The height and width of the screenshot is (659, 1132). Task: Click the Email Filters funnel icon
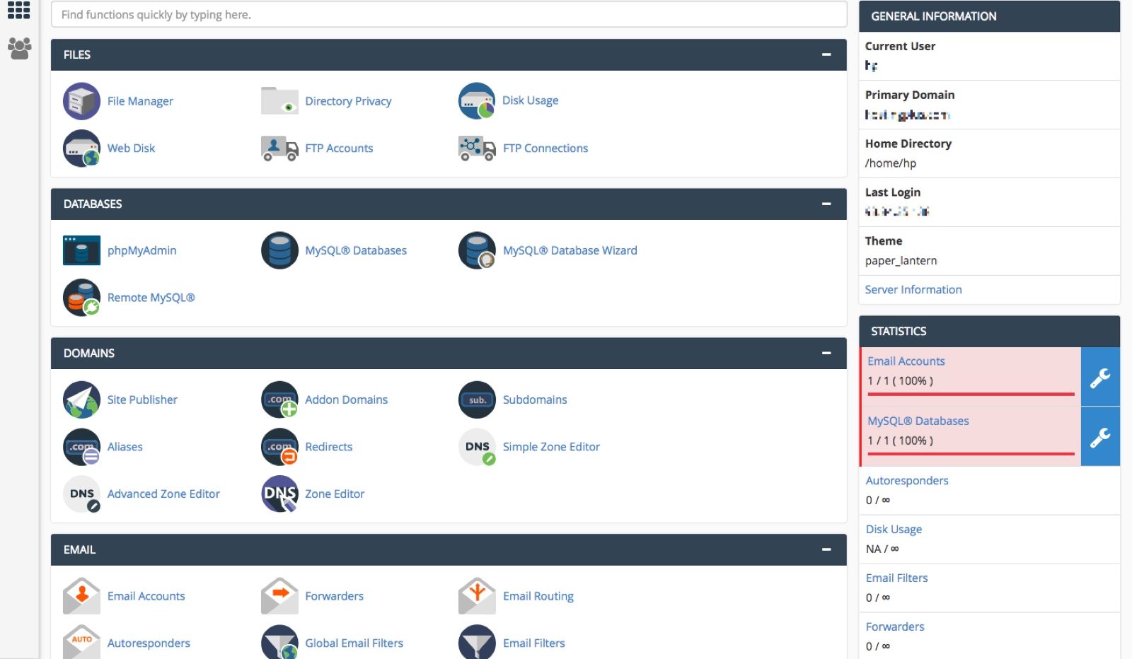(x=477, y=642)
